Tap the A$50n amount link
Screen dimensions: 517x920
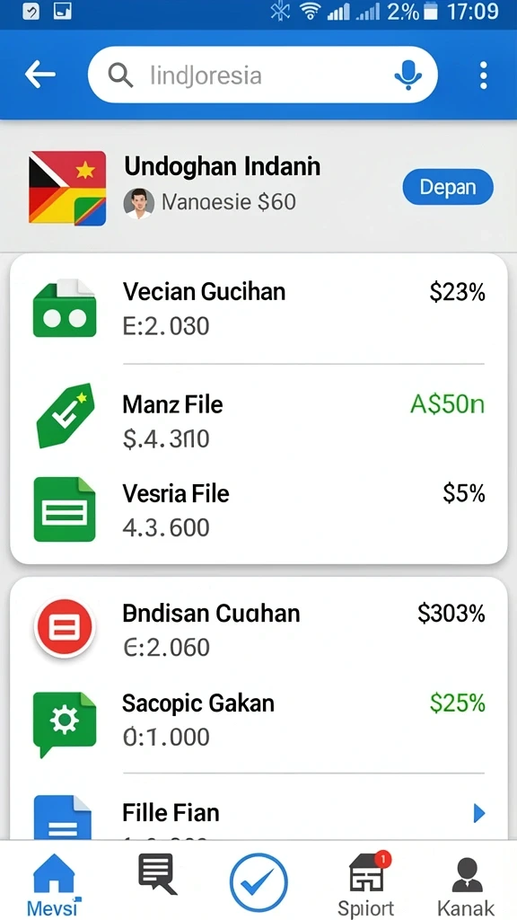point(447,405)
